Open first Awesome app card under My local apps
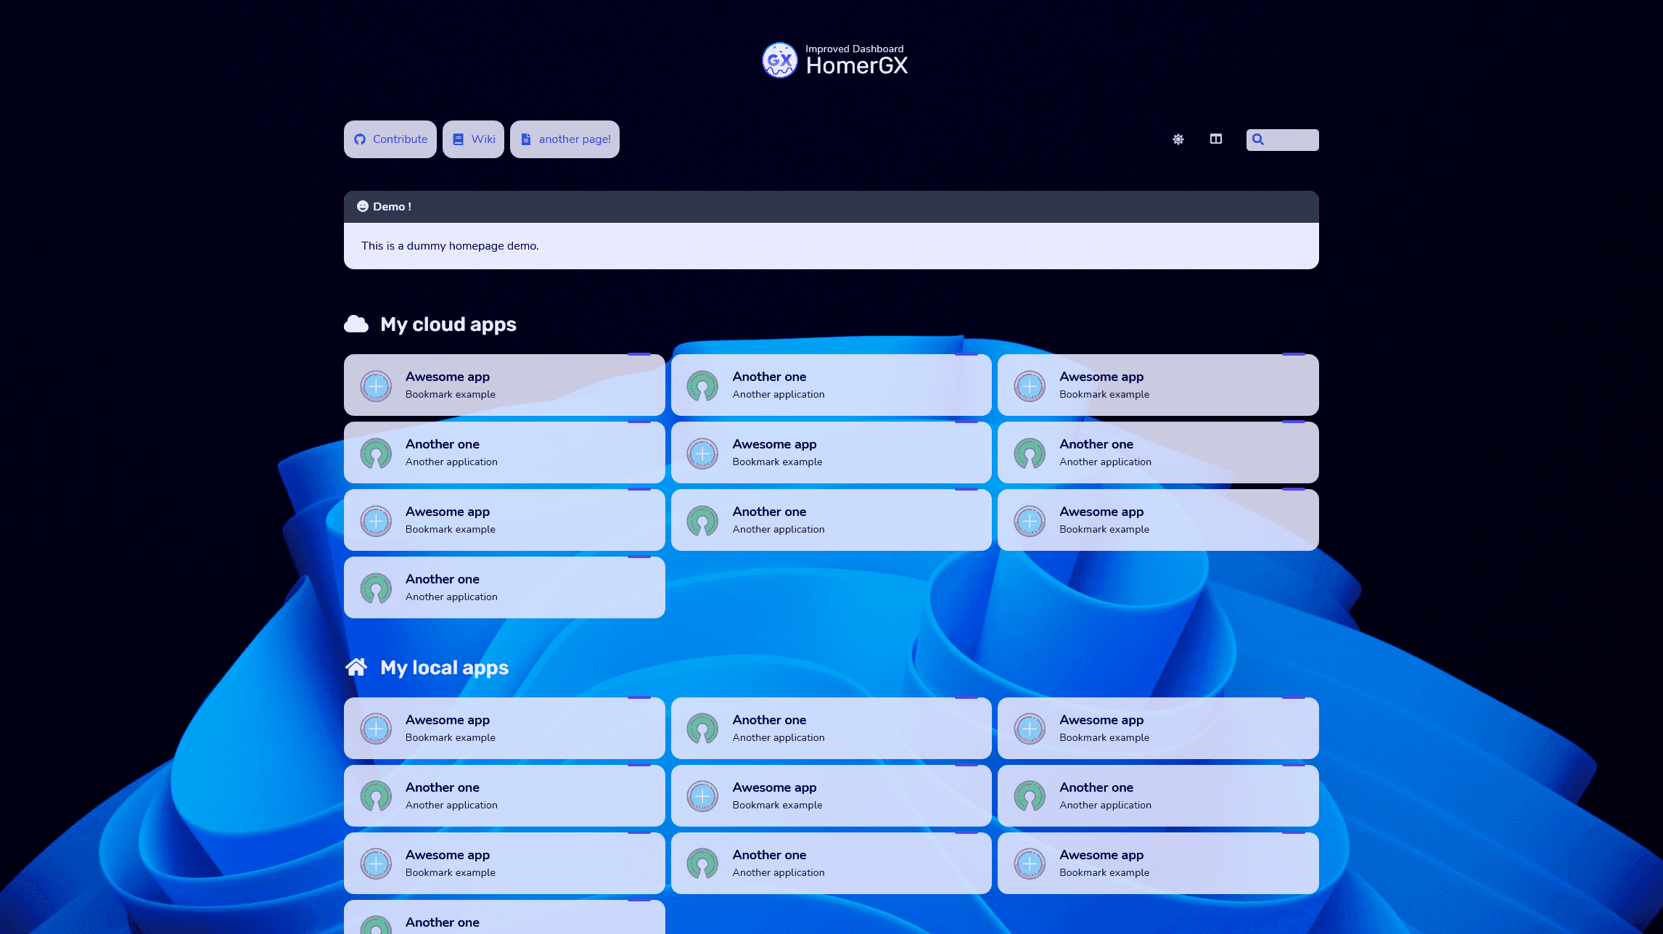 [504, 729]
